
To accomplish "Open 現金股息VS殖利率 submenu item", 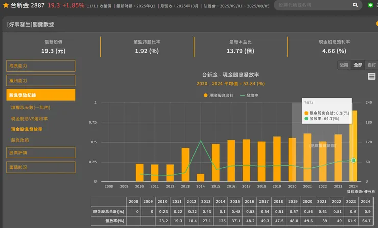I will point(30,119).
